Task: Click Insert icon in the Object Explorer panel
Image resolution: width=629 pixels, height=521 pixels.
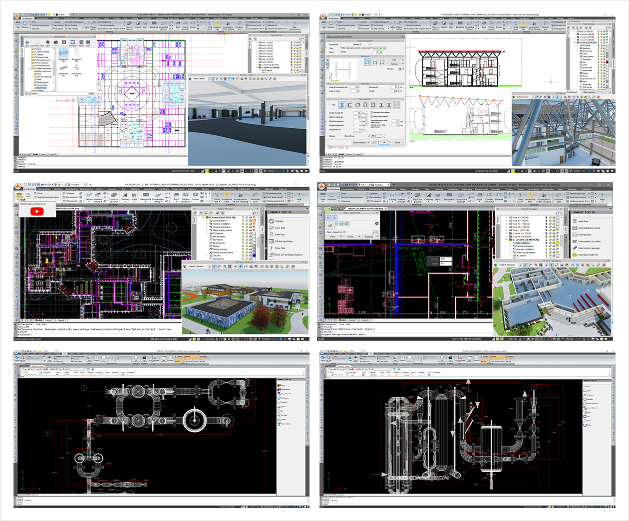Action: pos(88,43)
